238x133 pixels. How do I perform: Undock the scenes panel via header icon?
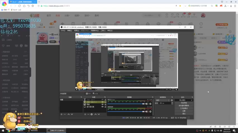(x=81, y=97)
